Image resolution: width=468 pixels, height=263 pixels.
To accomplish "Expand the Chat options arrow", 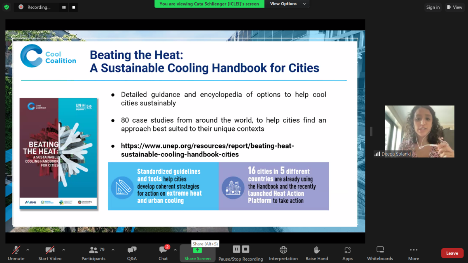I will [175, 250].
